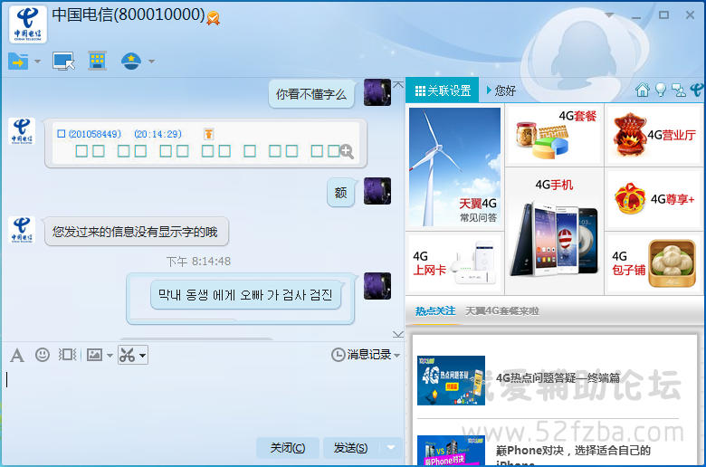Click the China Telecom account avatar
Screen dimensions: 706x467
tap(28, 24)
